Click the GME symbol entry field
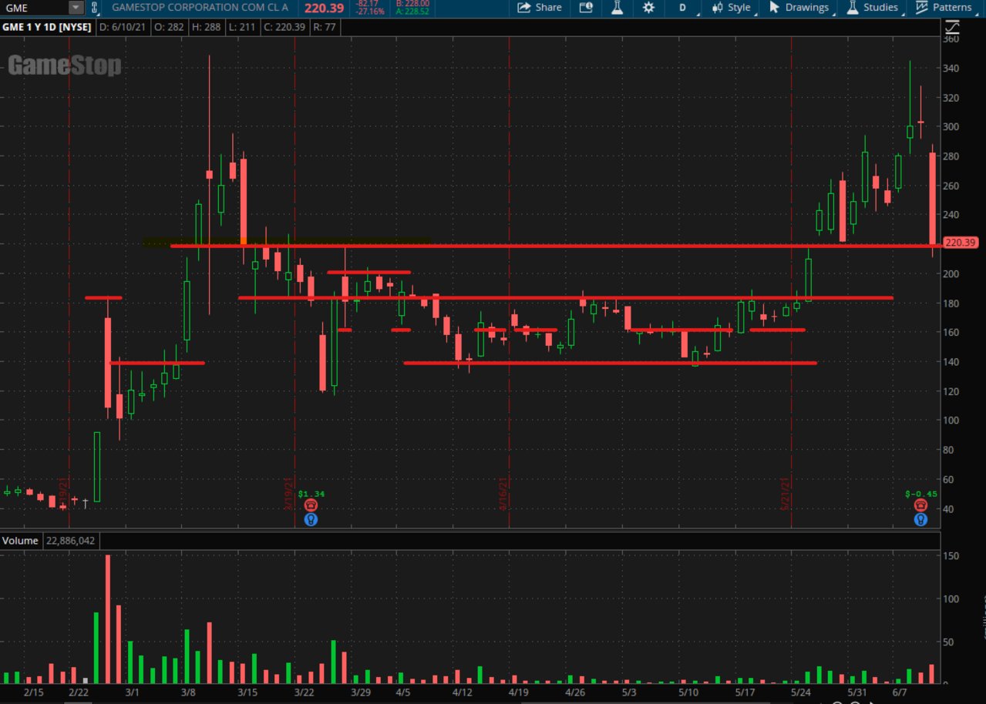986x704 pixels. tap(34, 8)
